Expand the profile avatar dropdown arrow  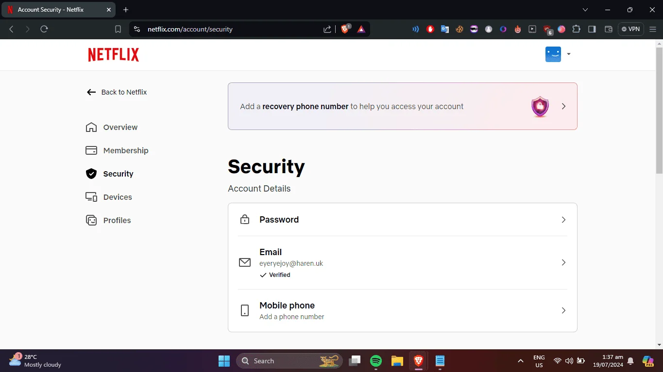click(x=569, y=54)
